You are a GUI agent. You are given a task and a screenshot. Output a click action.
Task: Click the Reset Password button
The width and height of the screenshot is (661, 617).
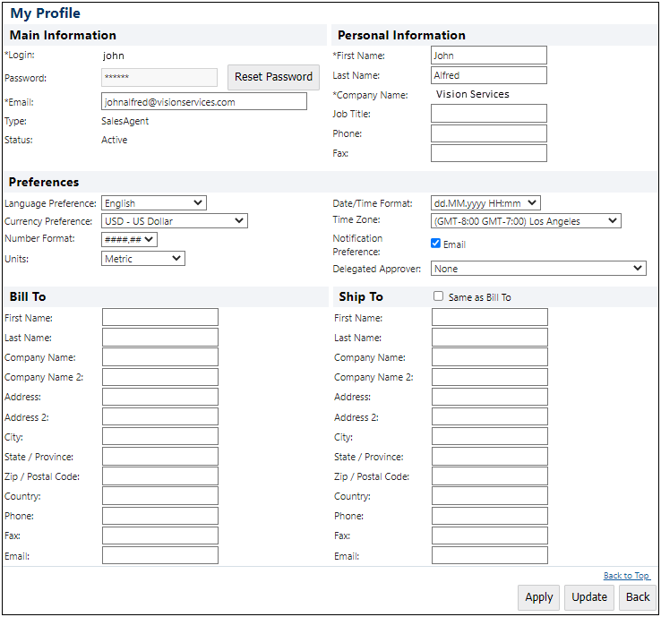coord(273,77)
